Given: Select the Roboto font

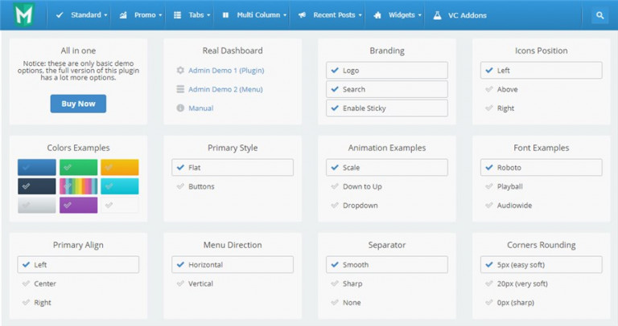Looking at the screenshot, I should [541, 167].
